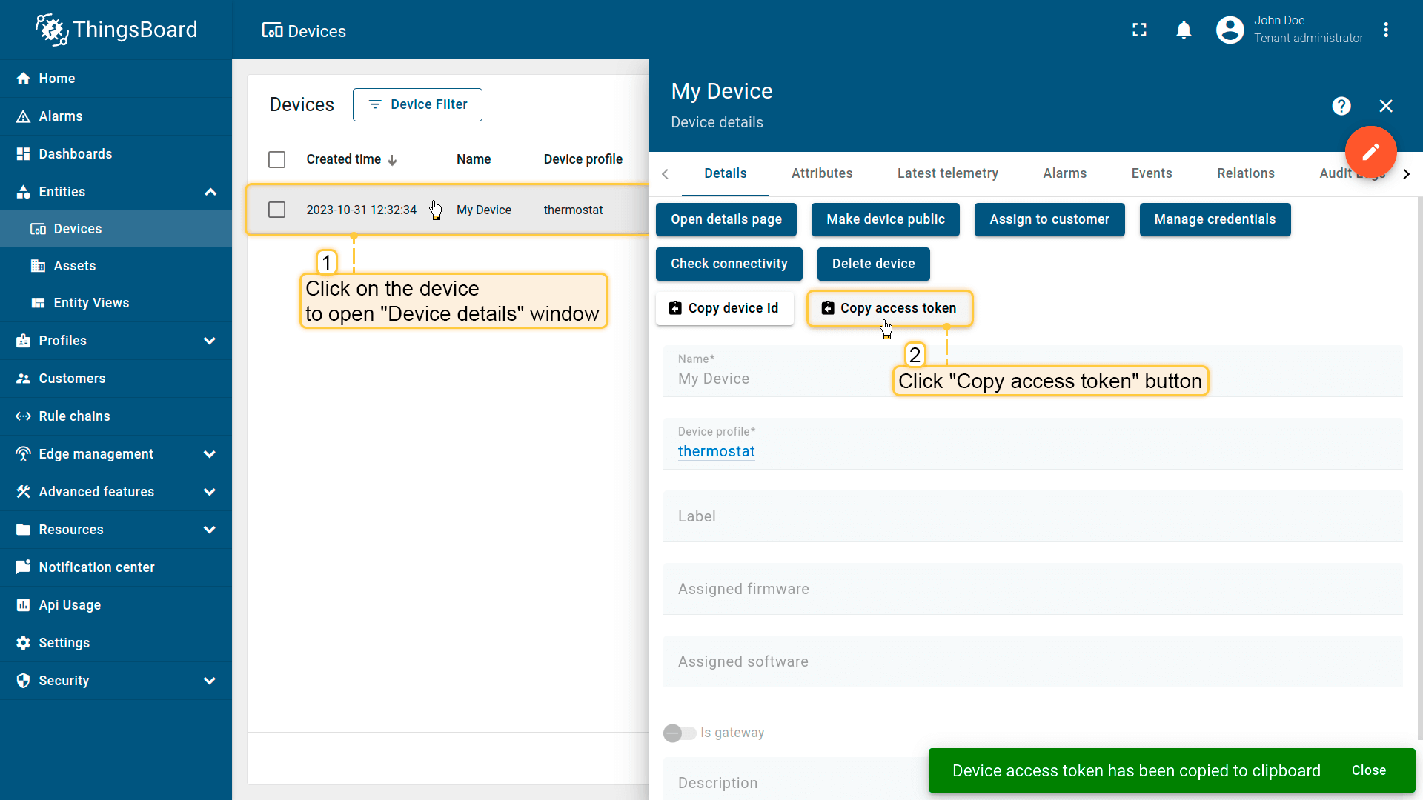Check the select-all devices checkbox
This screenshot has width=1423, height=800.
coord(276,160)
